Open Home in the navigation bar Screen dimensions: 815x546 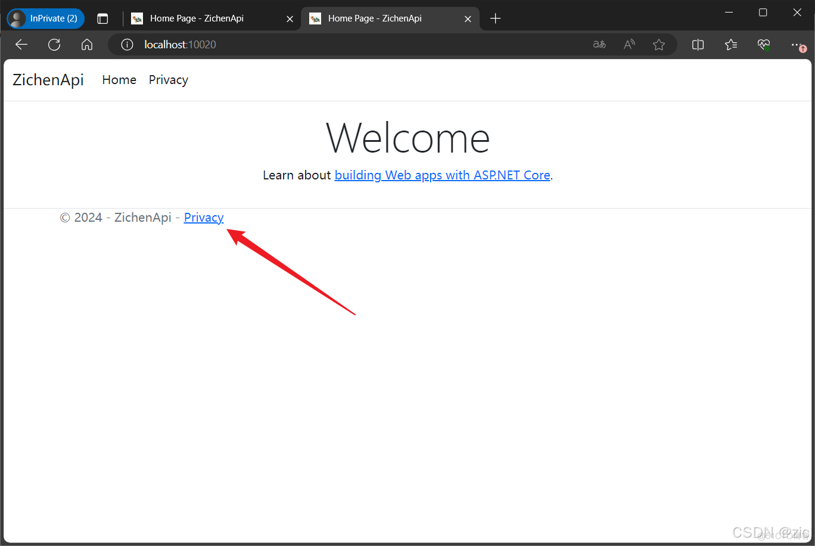(x=119, y=80)
